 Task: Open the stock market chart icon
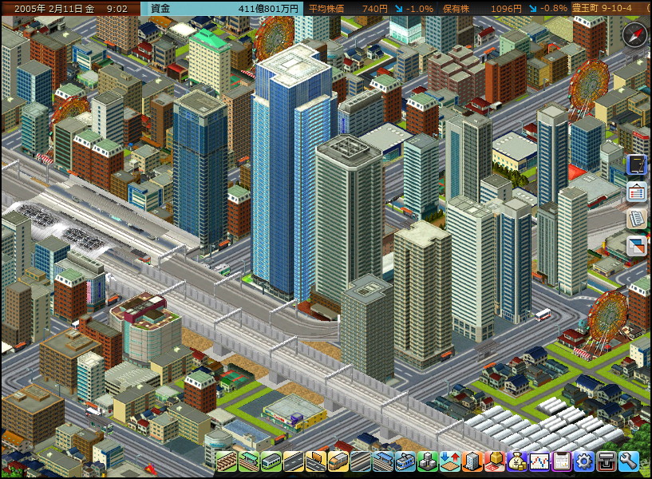[539, 461]
